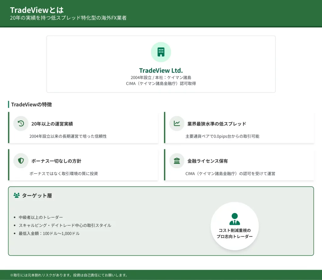This screenshot has width=322, height=280.
Task: Click the bank icon for financial license
Action: coord(177,161)
